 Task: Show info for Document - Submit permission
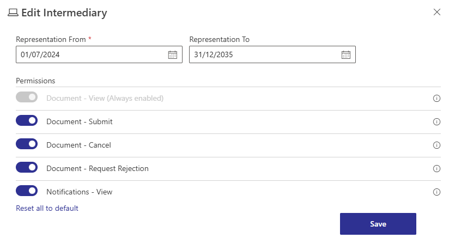(436, 122)
